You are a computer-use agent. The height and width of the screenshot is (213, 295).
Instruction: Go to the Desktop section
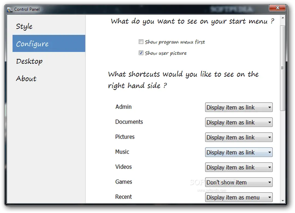point(29,61)
